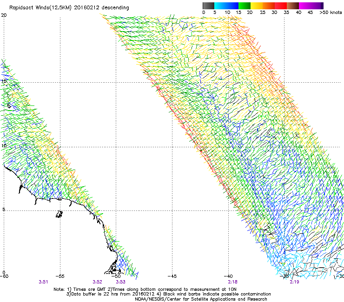Pick the magenta 40-45 knots legend segment
The image size is (344, 302).
[x=305, y=6]
